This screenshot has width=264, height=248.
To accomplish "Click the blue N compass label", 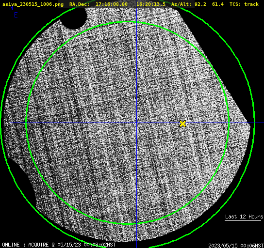I will [11, 8].
